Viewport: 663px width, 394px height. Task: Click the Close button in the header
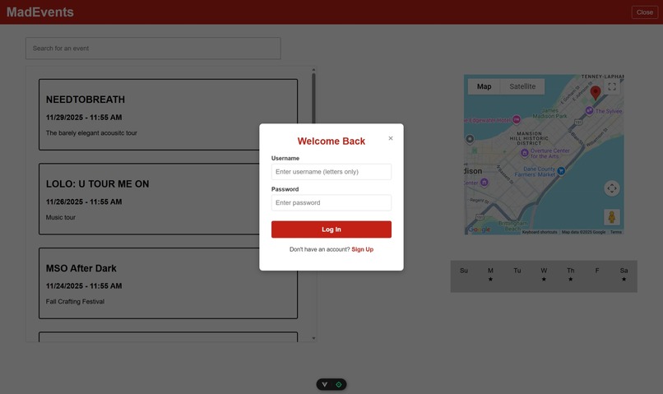pos(644,12)
